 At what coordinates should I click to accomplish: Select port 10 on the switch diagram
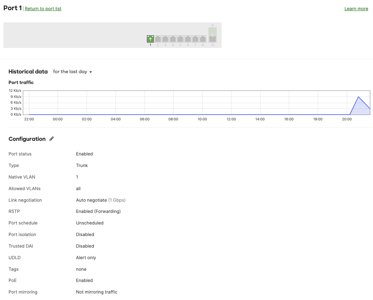pos(212,39)
